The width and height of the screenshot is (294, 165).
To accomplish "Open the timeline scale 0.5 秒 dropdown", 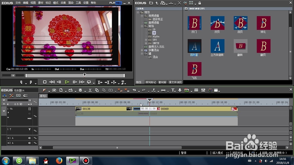I will click(29, 104).
